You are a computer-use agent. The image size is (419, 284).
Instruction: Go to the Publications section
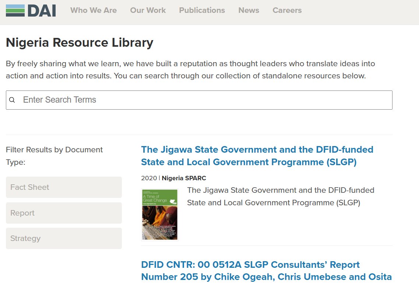tap(202, 10)
